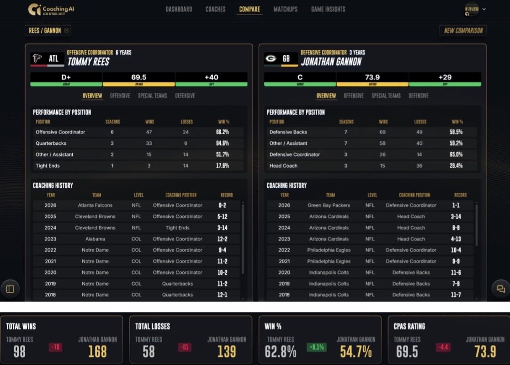The width and height of the screenshot is (510, 365).
Task: Select the 2022 Philadelphia Eagles history row
Action: tap(370, 250)
